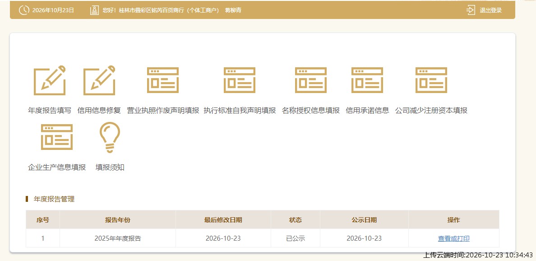536x261 pixels.
Task: Click the clock icon beside the date
Action: coord(24,10)
